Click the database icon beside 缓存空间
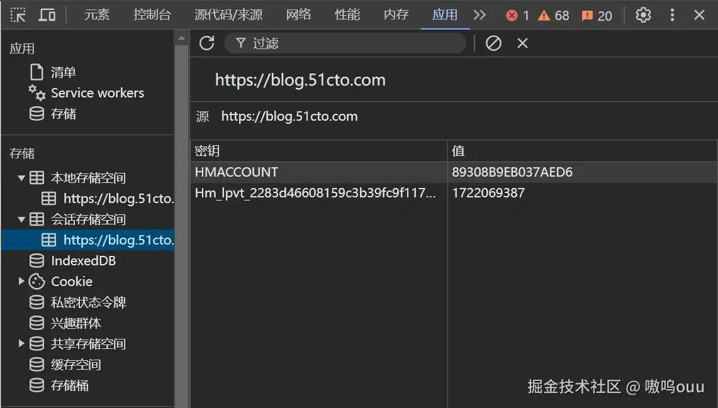Image resolution: width=718 pixels, height=408 pixels. click(36, 365)
